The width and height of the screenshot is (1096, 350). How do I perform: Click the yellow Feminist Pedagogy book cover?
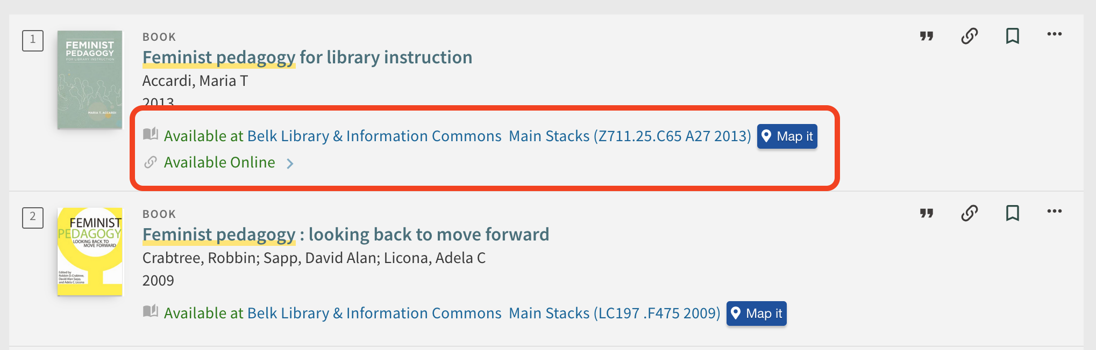click(x=90, y=251)
